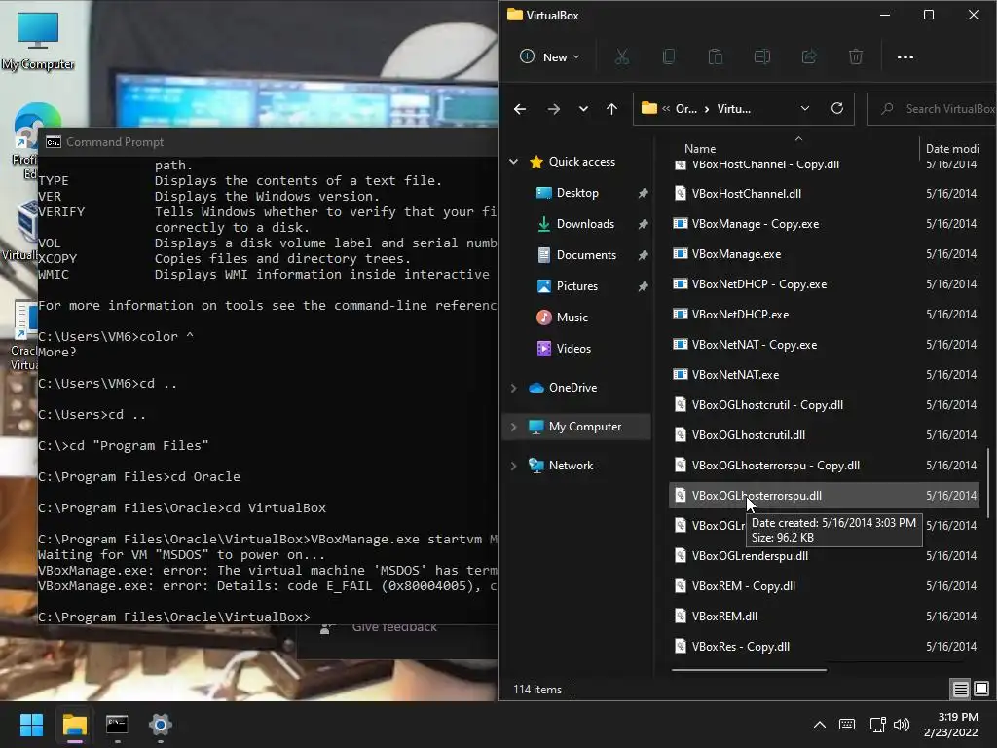
Task: Click Command Prompt in the taskbar
Action: tap(117, 725)
